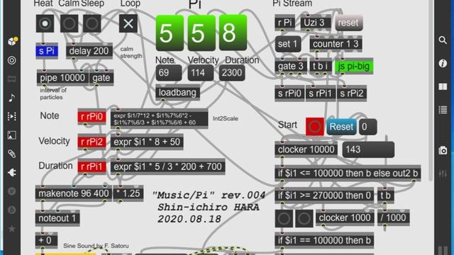Open the images browser icon

(x=12, y=135)
